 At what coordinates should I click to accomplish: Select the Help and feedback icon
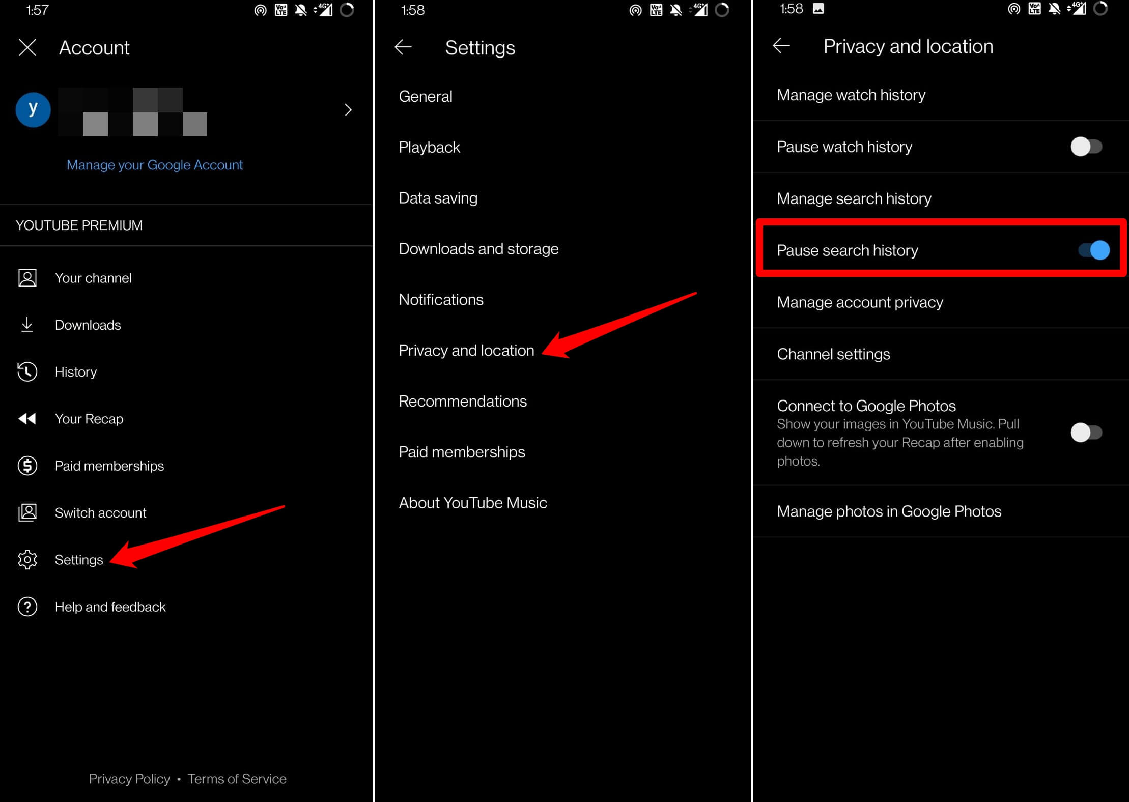pos(27,607)
